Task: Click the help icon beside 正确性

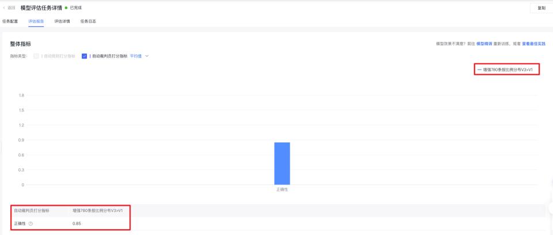Action: point(30,223)
